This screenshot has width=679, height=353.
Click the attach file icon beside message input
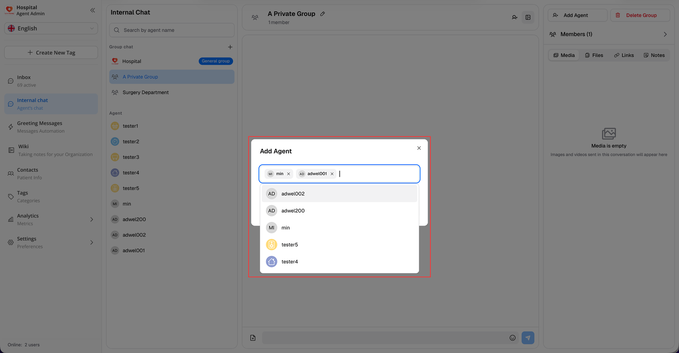[253, 337]
